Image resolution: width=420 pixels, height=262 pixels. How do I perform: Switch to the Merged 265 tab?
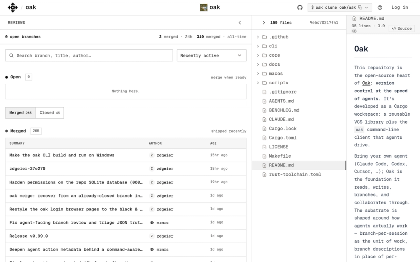pyautogui.click(x=20, y=113)
